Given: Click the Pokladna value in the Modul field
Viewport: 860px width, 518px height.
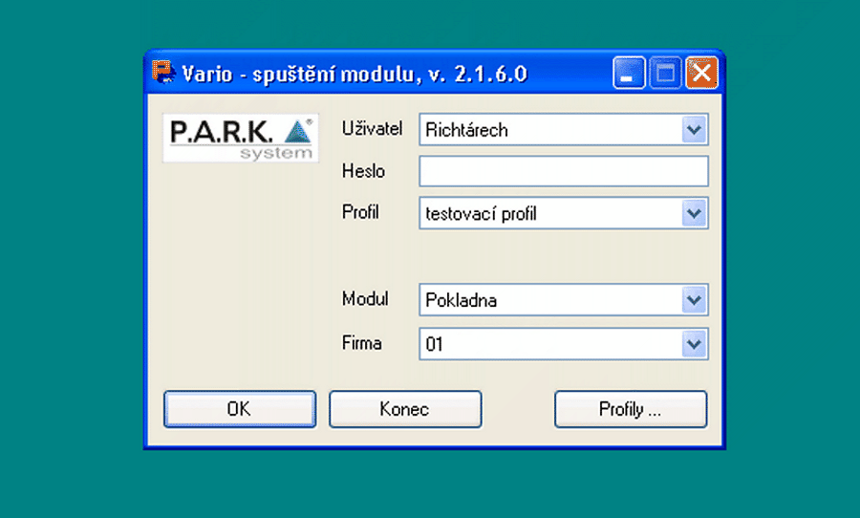Looking at the screenshot, I should 462,301.
